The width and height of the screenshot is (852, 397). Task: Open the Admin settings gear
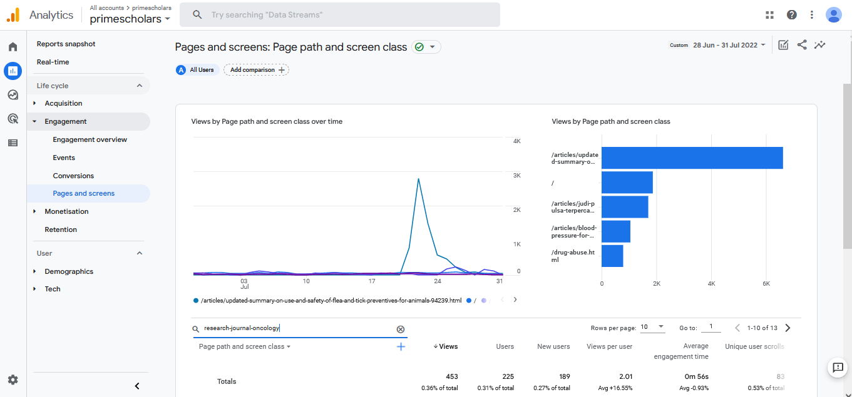13,379
